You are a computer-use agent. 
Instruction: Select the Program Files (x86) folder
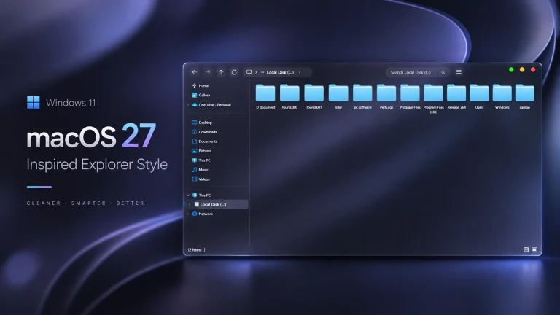[433, 98]
